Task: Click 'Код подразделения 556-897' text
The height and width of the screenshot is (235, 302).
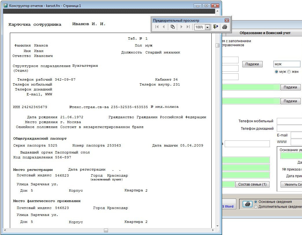Action: 42,157
